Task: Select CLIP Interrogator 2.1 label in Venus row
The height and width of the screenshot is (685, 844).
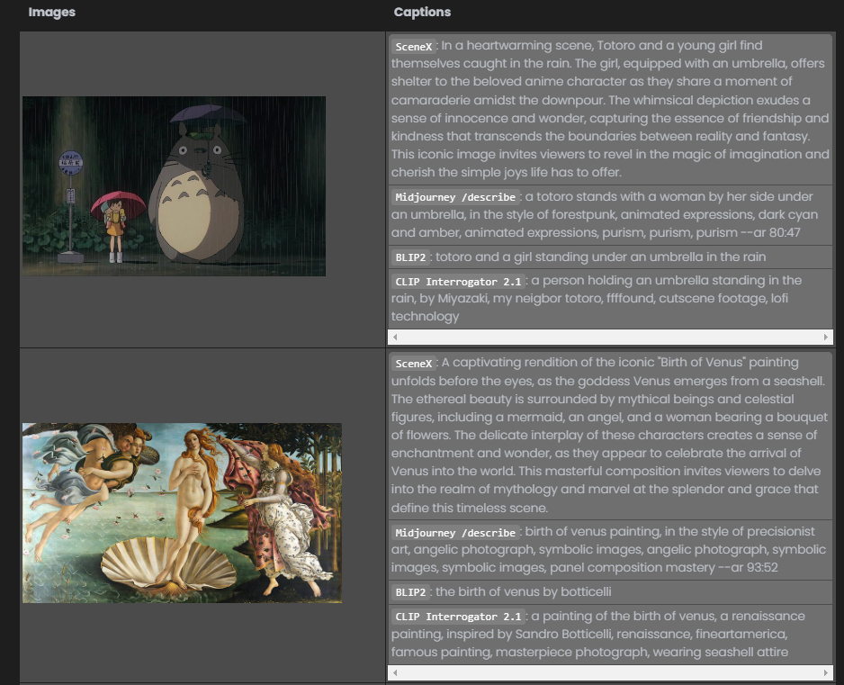Action: 458,617
